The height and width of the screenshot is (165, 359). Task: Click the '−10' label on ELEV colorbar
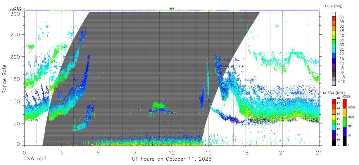pos(341,81)
